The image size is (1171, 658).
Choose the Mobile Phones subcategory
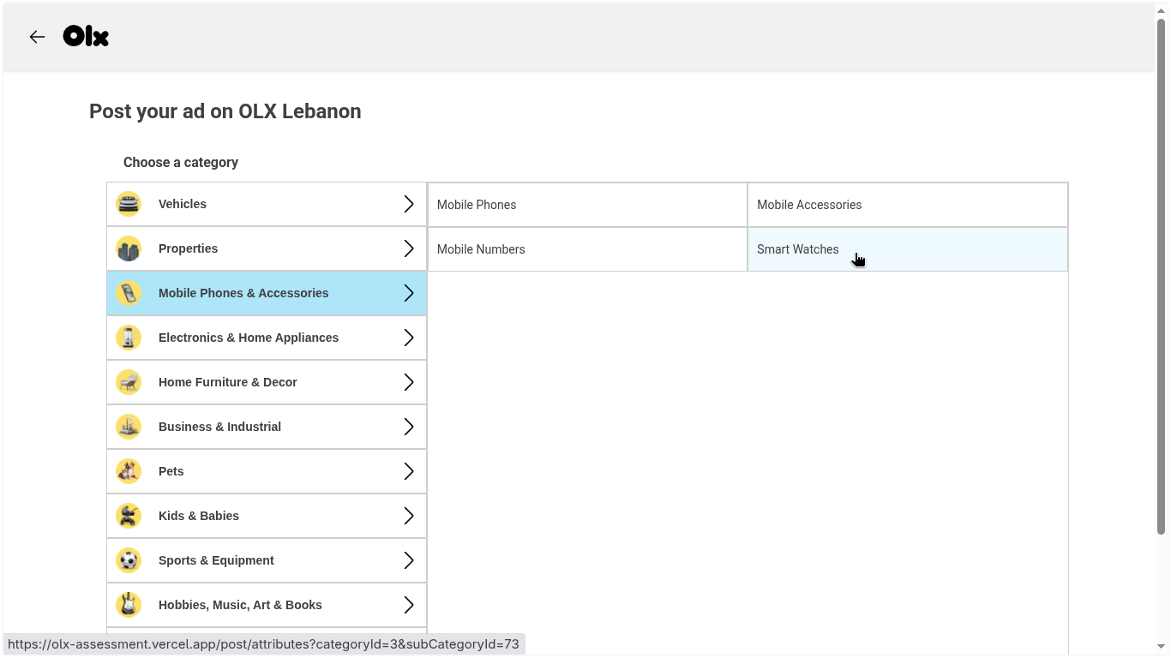pos(587,205)
